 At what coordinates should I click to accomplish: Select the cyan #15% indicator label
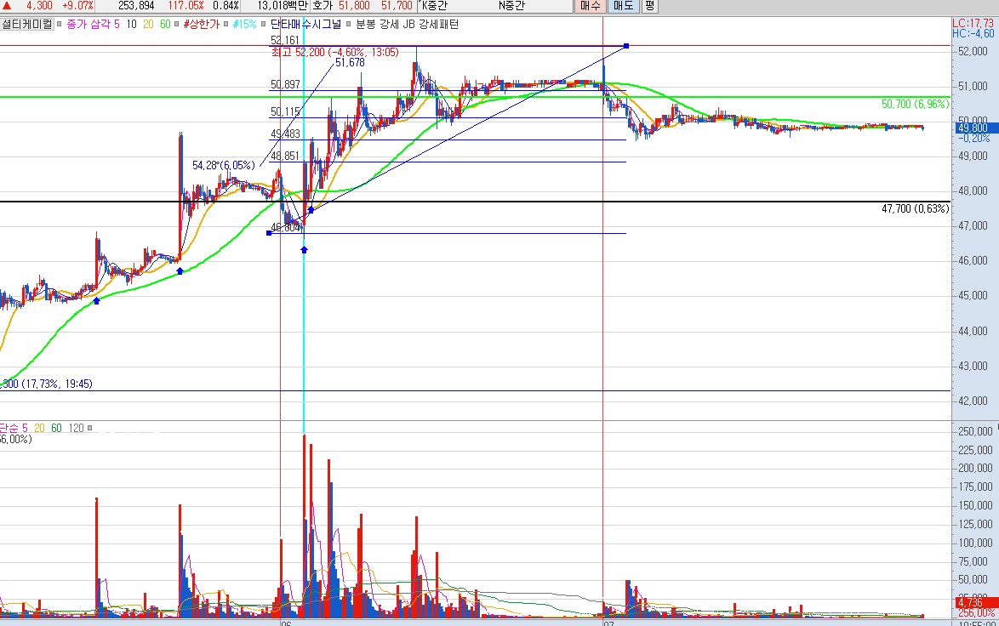[244, 24]
